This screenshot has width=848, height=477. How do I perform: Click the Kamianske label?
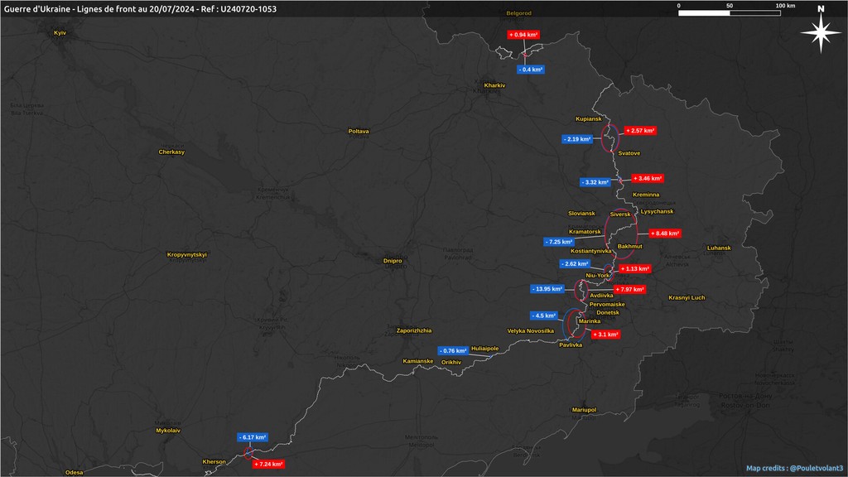(x=418, y=361)
